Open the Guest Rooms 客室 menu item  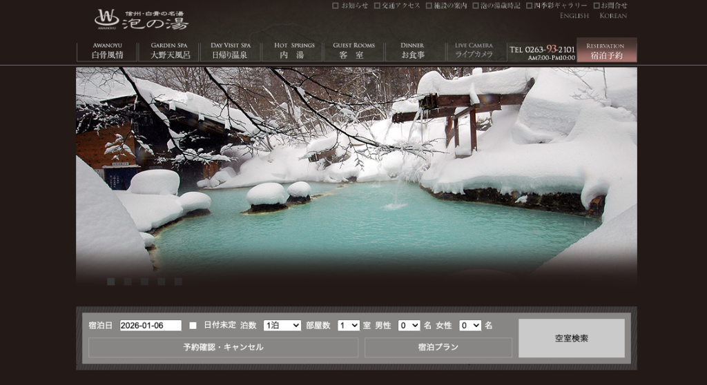354,51
